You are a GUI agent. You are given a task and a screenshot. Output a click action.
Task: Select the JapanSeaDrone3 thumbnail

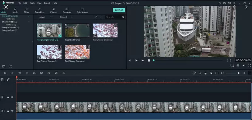tap(77, 30)
